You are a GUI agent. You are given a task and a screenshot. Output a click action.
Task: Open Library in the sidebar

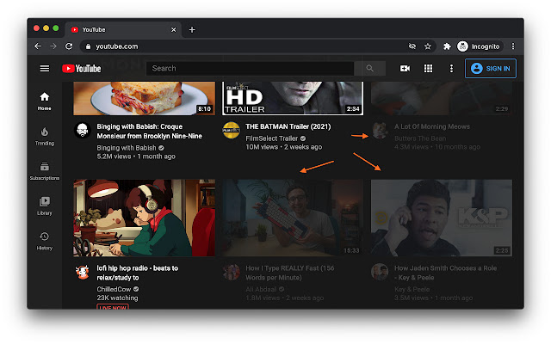pos(44,206)
